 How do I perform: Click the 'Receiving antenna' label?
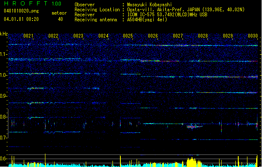(x=96, y=20)
